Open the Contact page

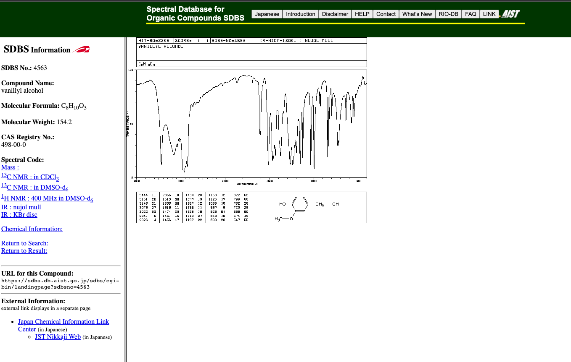coord(386,14)
